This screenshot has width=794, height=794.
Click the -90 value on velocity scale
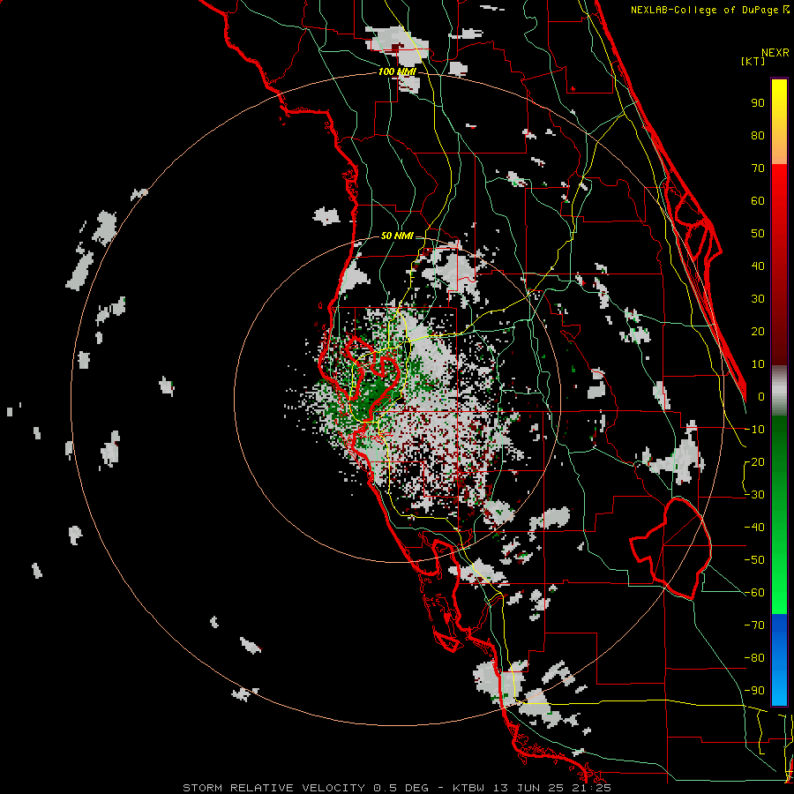pyautogui.click(x=754, y=691)
